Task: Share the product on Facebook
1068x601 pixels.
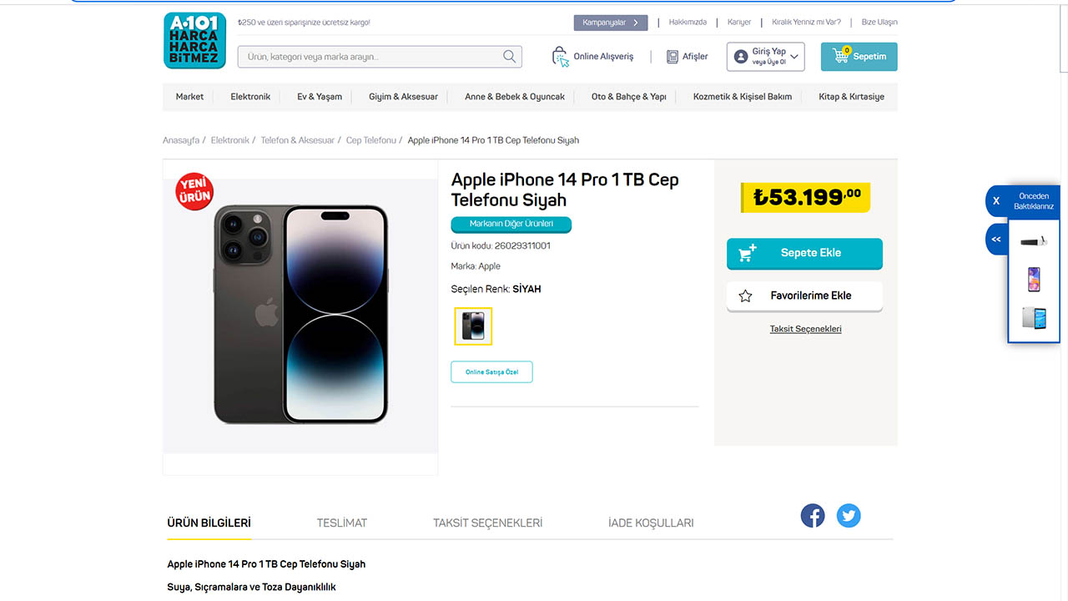Action: pos(813,516)
